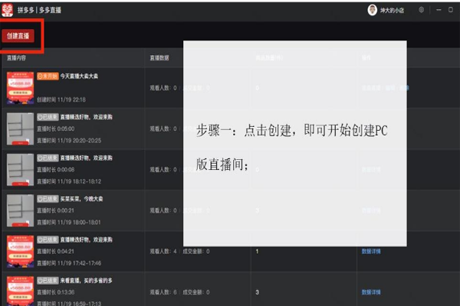Screen dimensions: 460x306
Task: Open 数据详情 for 来看直播 row
Action: click(x=371, y=292)
